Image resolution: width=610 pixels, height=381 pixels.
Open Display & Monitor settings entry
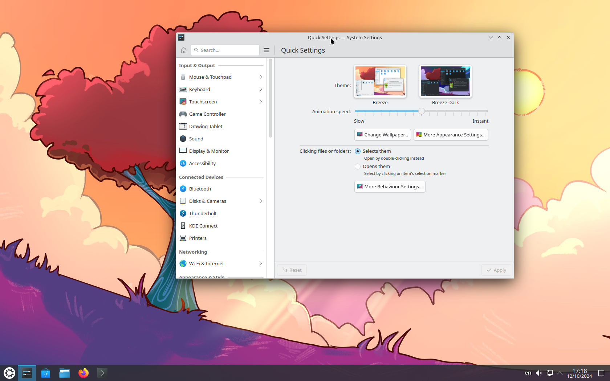tap(221, 151)
